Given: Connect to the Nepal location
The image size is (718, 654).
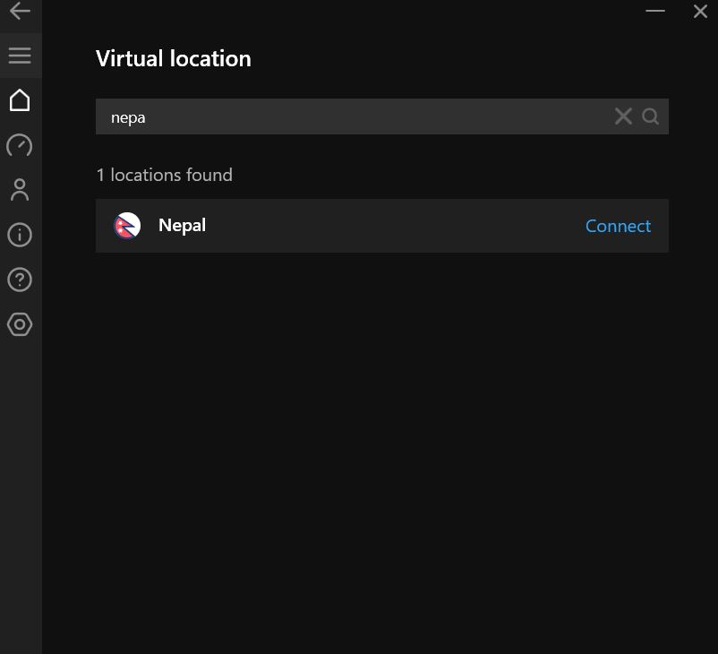Looking at the screenshot, I should pos(618,226).
